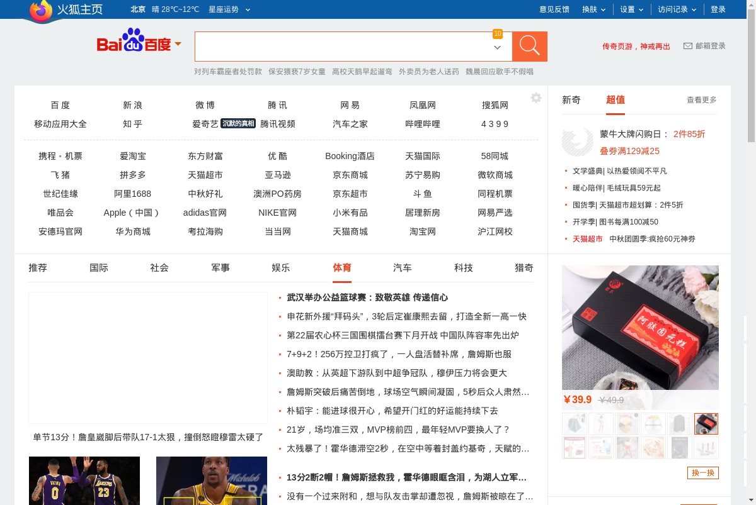Viewport: 756px width, 505px height.
Task: Select the 新奇 sidebar tab
Action: [571, 100]
